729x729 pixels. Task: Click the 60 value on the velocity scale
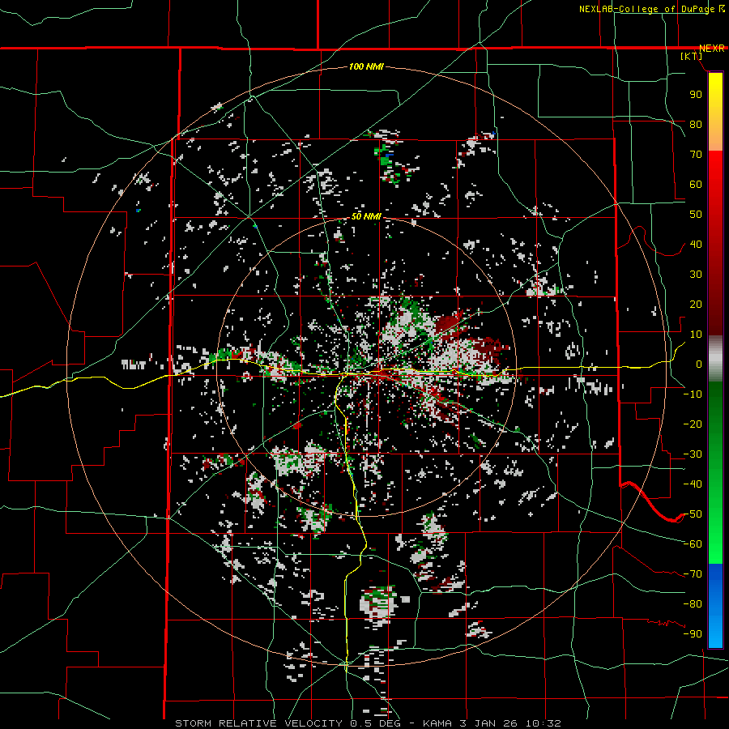696,185
